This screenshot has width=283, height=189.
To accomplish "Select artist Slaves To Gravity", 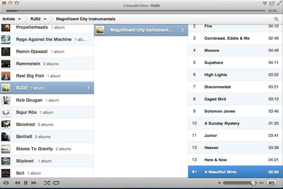I will (x=47, y=149).
